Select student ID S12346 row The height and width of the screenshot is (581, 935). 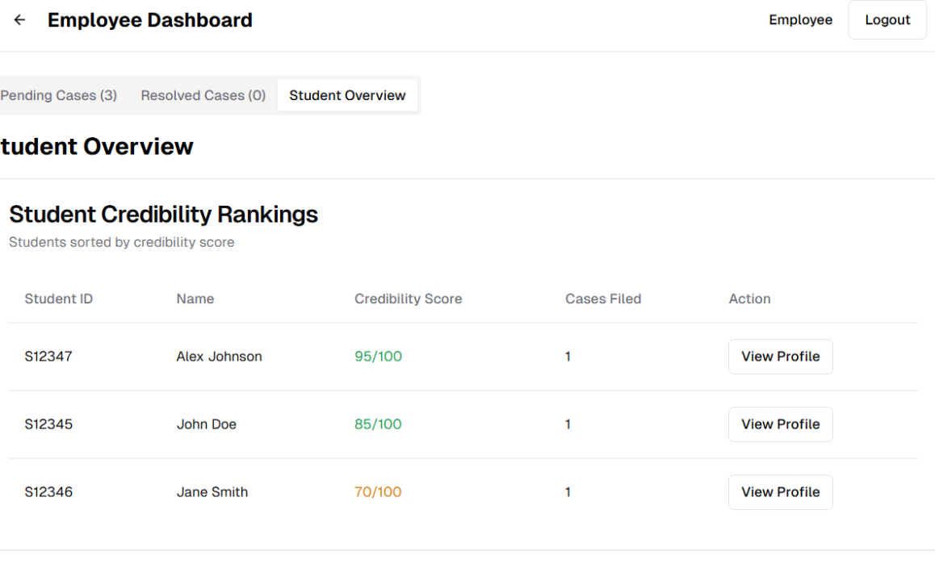click(x=48, y=492)
